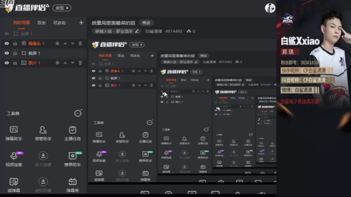Toggle the lock on 图片 1
This screenshot has height=197, width=351.
point(15,63)
